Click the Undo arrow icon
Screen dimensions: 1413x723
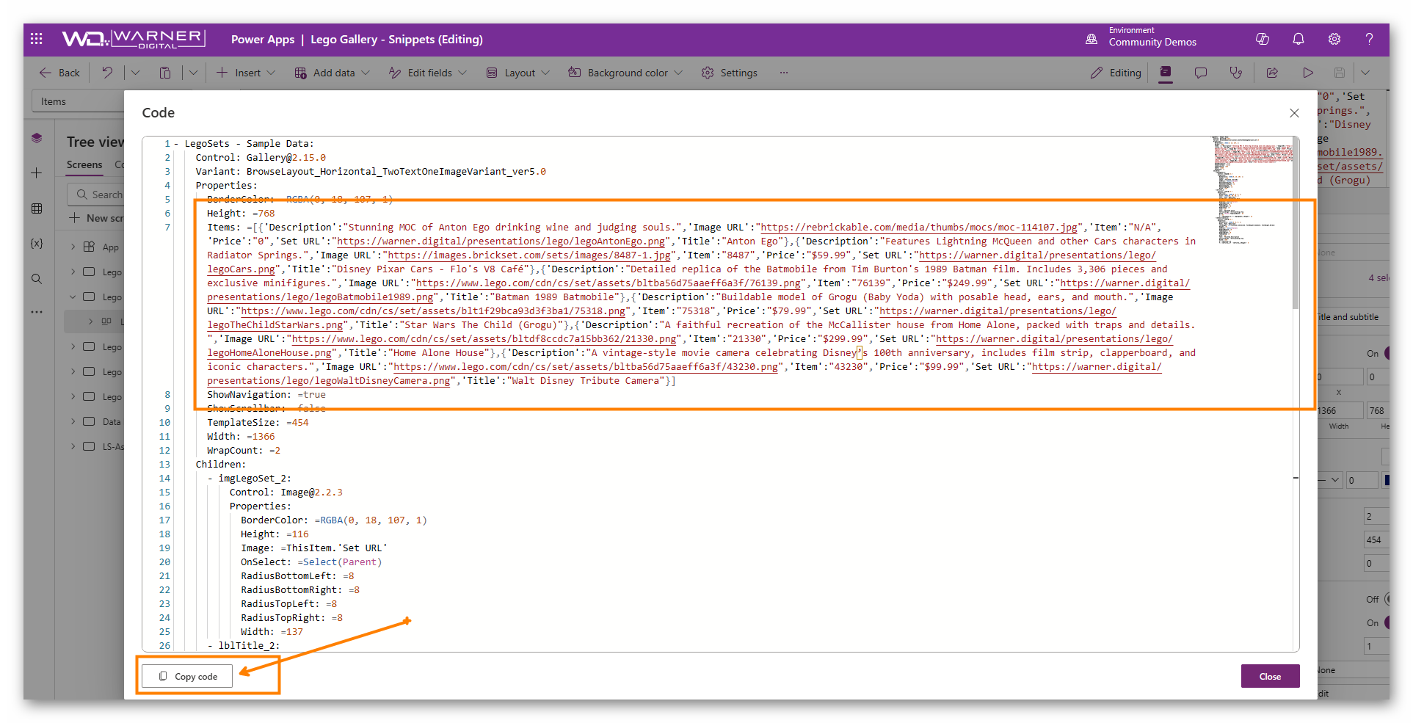click(x=107, y=73)
